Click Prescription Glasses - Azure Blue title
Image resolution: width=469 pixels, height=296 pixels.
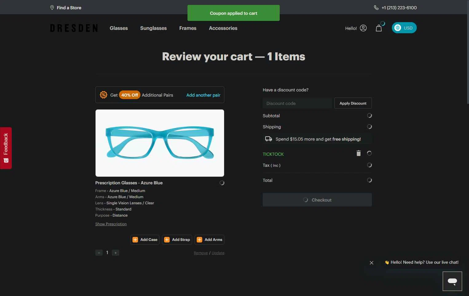pos(129,183)
